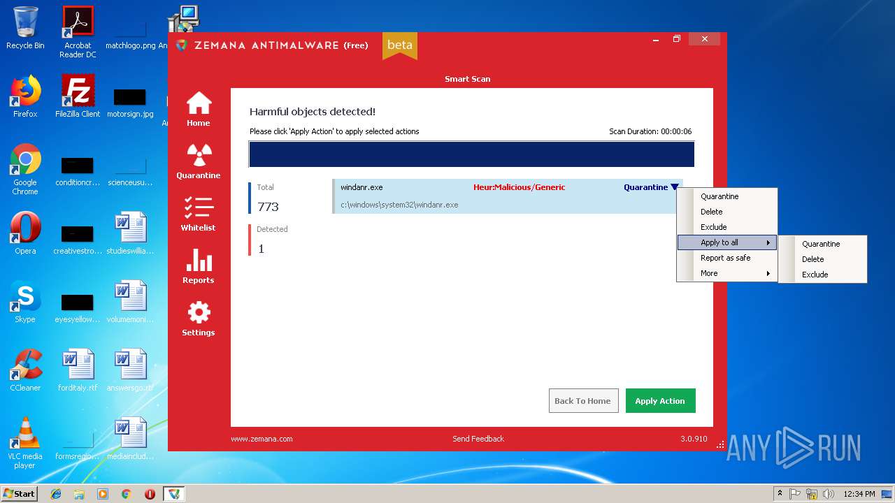Click the Heur:Malicious/Generic threat label

tap(519, 187)
